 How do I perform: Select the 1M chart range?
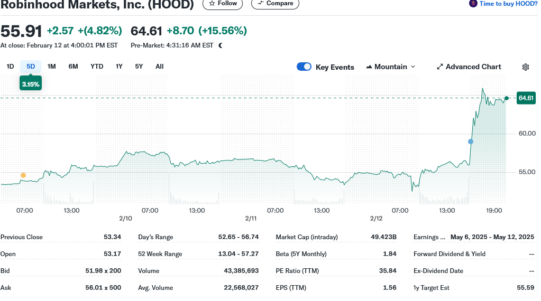[x=51, y=67]
